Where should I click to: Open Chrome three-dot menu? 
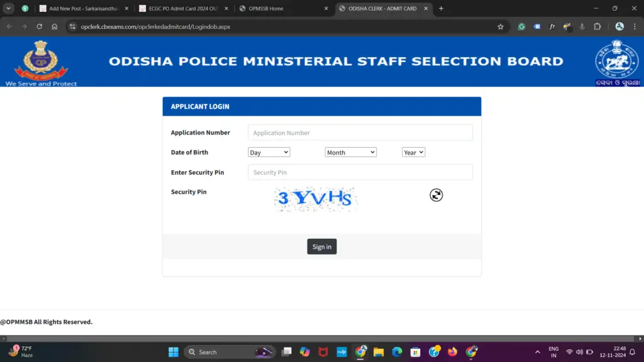[x=635, y=26]
